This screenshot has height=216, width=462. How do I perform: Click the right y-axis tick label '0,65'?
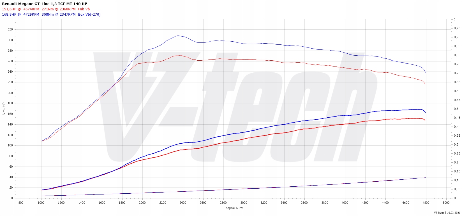click(x=457, y=82)
